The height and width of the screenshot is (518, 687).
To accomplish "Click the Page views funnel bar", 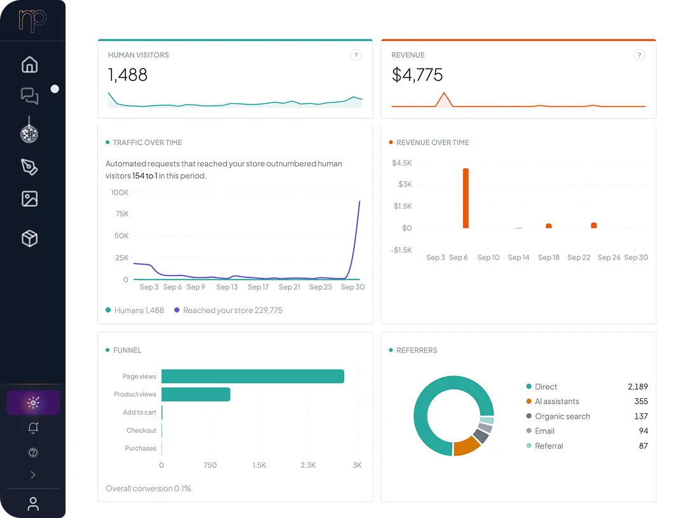I will pyautogui.click(x=253, y=377).
